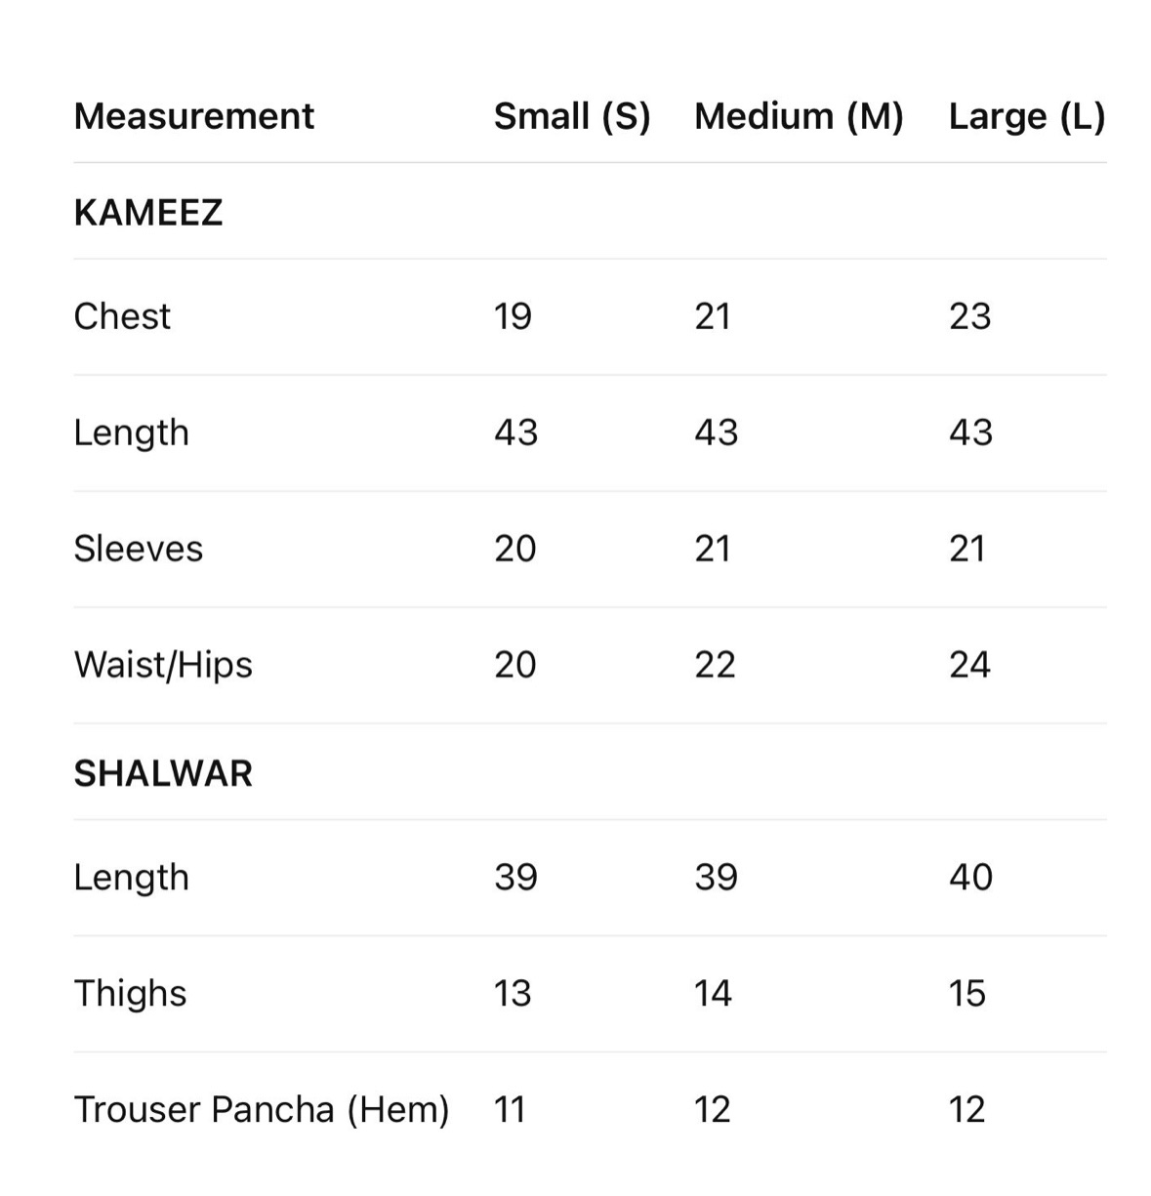1151x1196 pixels.
Task: Click the Thighs row label
Action: pyautogui.click(x=130, y=993)
